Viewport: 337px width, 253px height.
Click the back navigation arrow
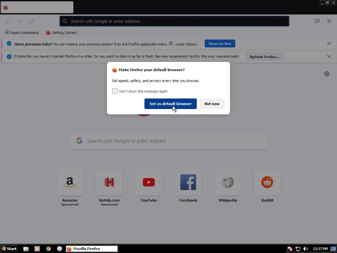(8, 21)
